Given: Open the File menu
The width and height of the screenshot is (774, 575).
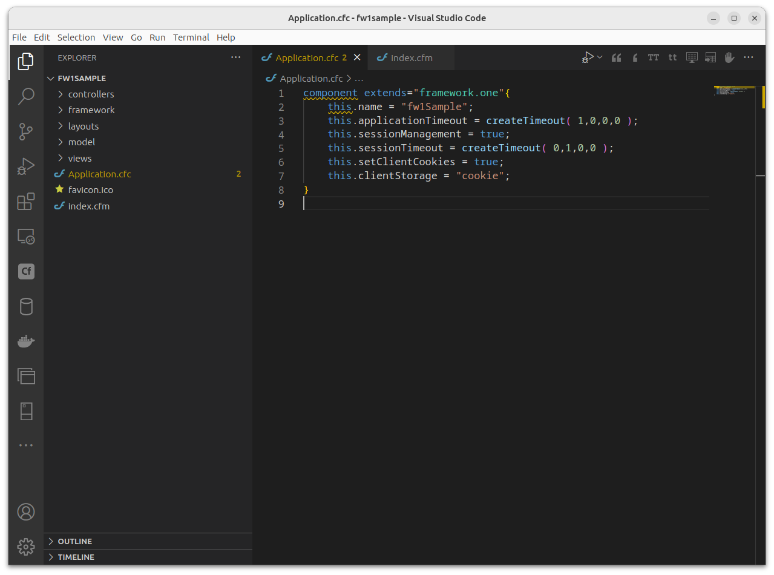Looking at the screenshot, I should 19,38.
